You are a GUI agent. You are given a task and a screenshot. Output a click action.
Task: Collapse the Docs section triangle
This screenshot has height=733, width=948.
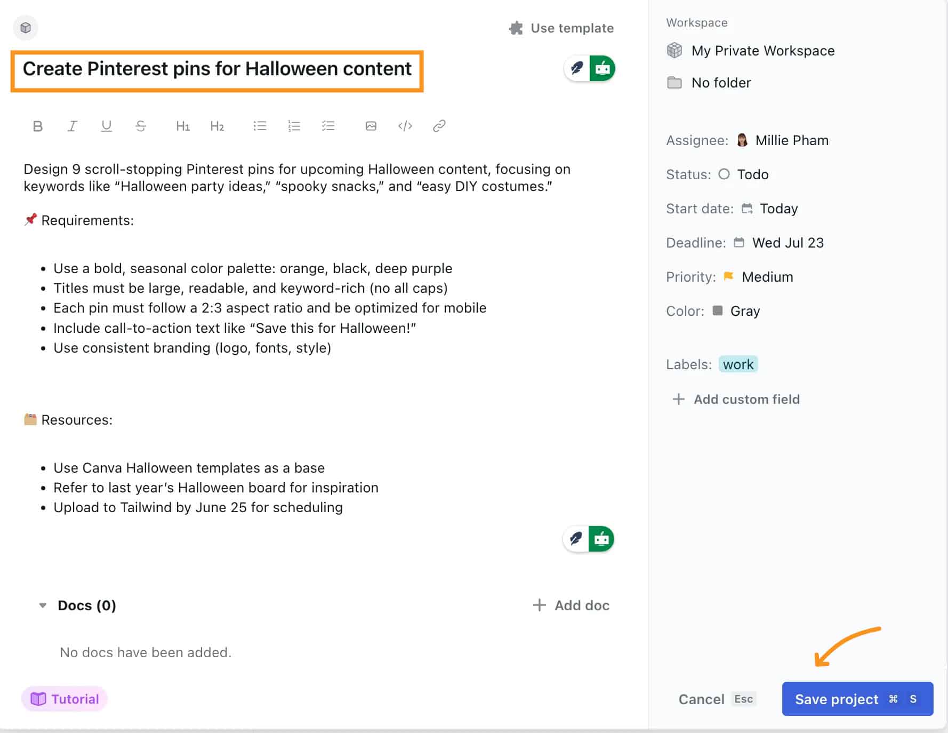[x=43, y=605]
